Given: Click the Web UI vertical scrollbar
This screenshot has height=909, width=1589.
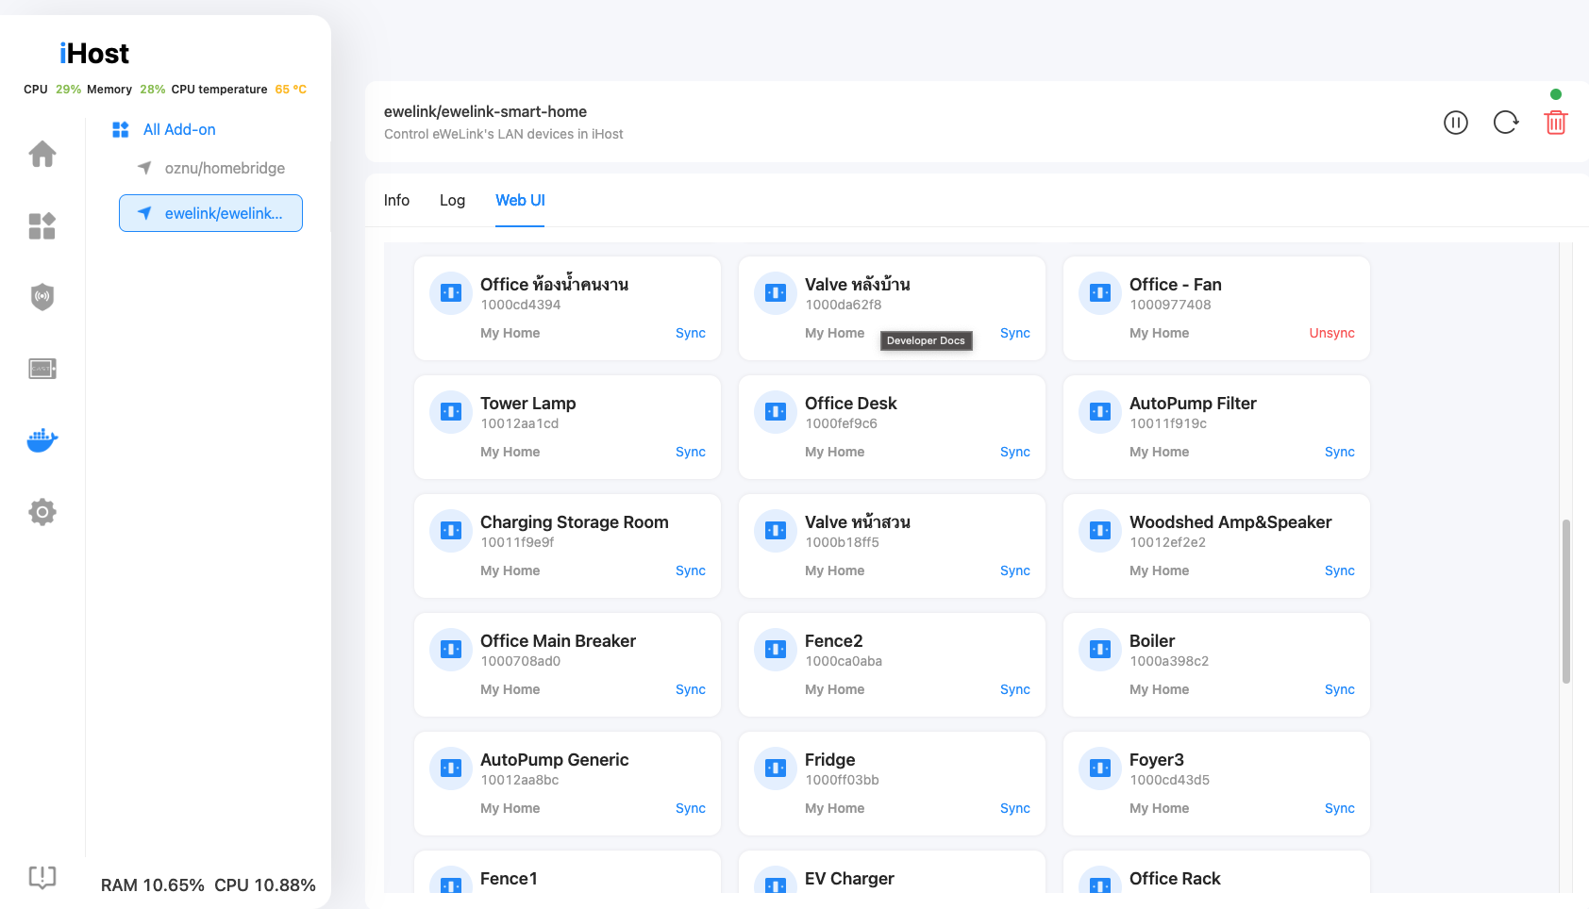Looking at the screenshot, I should coord(1566,601).
